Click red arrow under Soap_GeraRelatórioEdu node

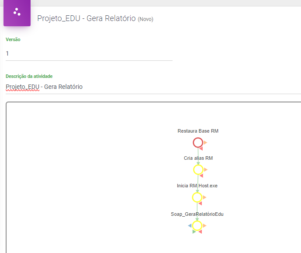[200, 232]
